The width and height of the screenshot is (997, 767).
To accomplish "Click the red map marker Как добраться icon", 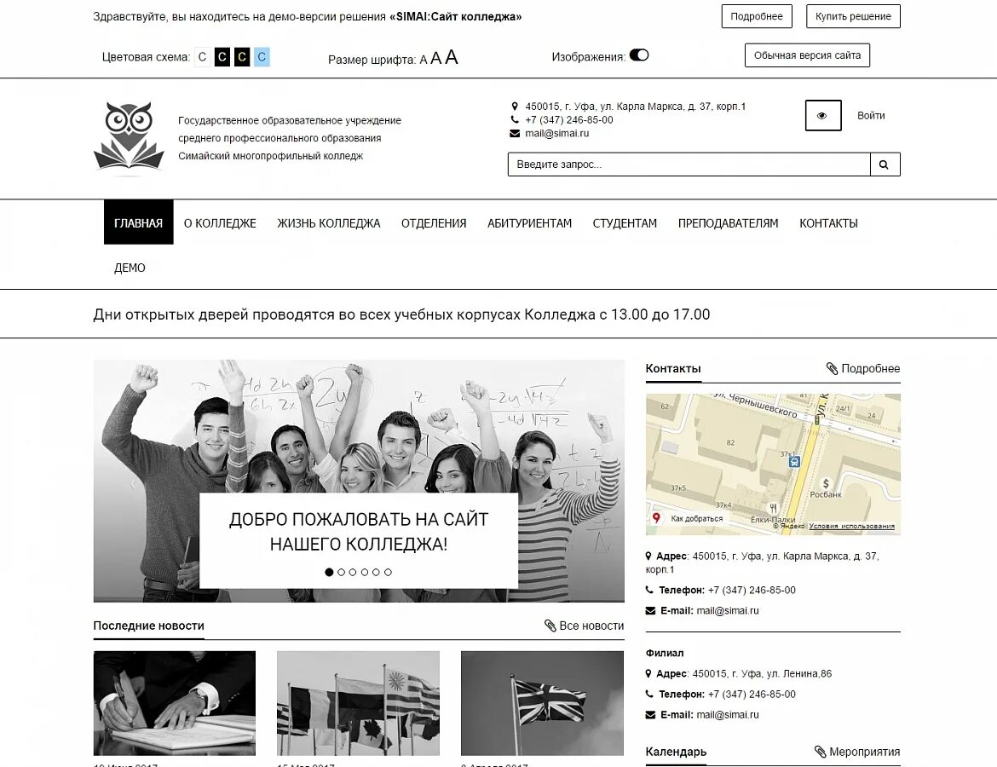I will pos(656,518).
